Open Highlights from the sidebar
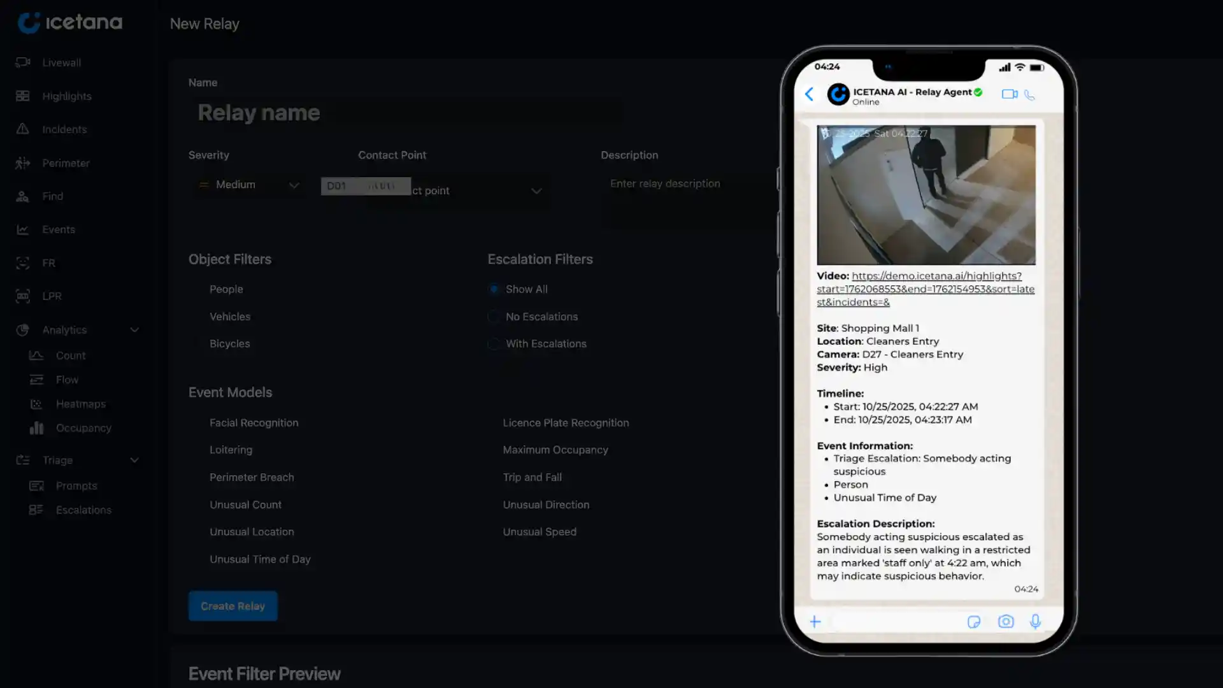Screen dimensions: 1223x688 click(x=67, y=96)
